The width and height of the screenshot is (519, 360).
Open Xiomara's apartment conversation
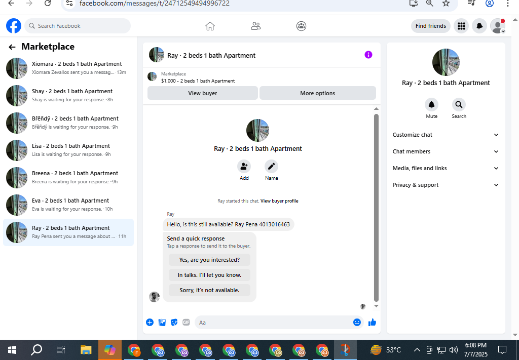(x=68, y=68)
